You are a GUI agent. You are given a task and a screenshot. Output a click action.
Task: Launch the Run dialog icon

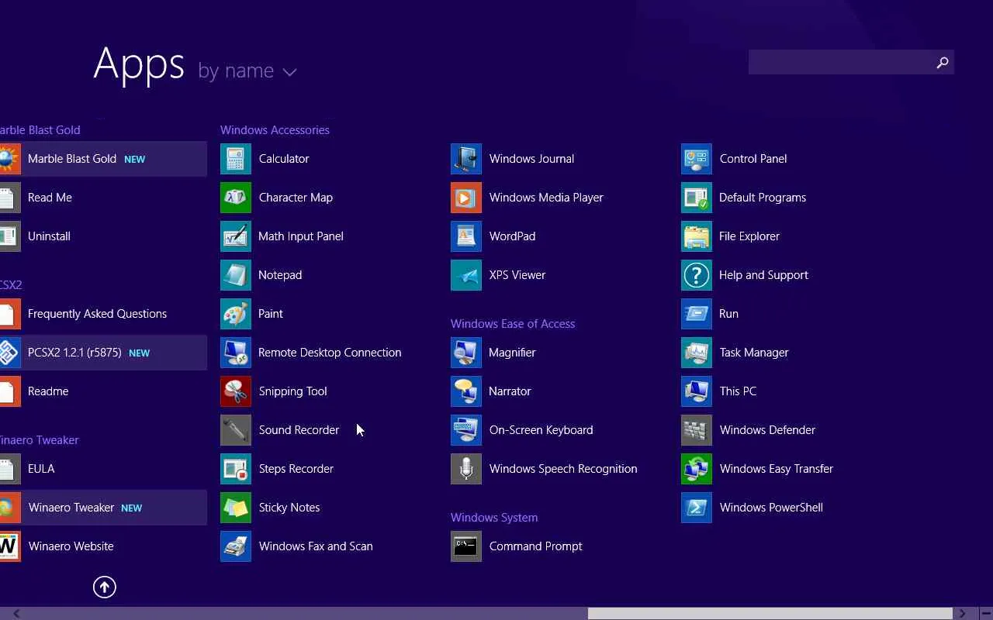pyautogui.click(x=697, y=314)
